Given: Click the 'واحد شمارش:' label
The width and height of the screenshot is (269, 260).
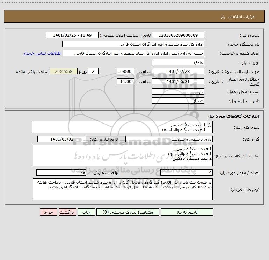Looking at the screenshot, I should [x=105, y=173].
